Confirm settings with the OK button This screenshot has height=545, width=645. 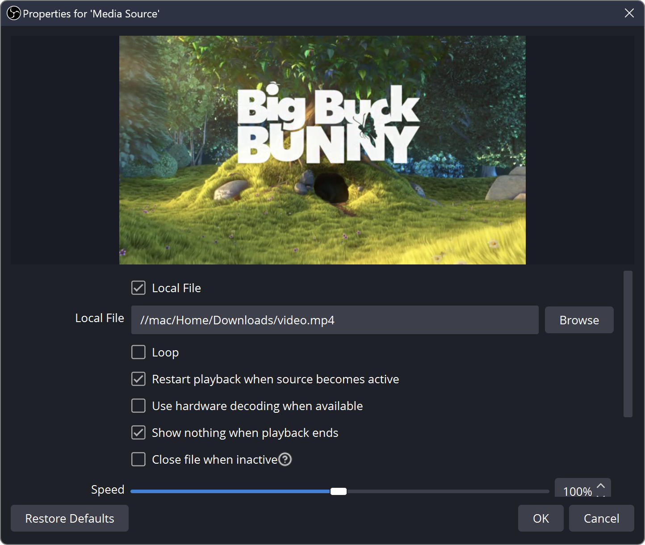(x=540, y=518)
